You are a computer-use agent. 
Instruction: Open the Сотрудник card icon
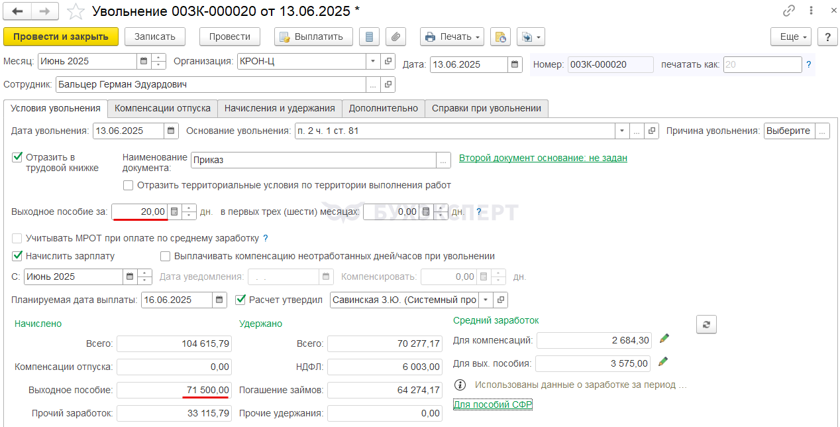[x=388, y=85]
